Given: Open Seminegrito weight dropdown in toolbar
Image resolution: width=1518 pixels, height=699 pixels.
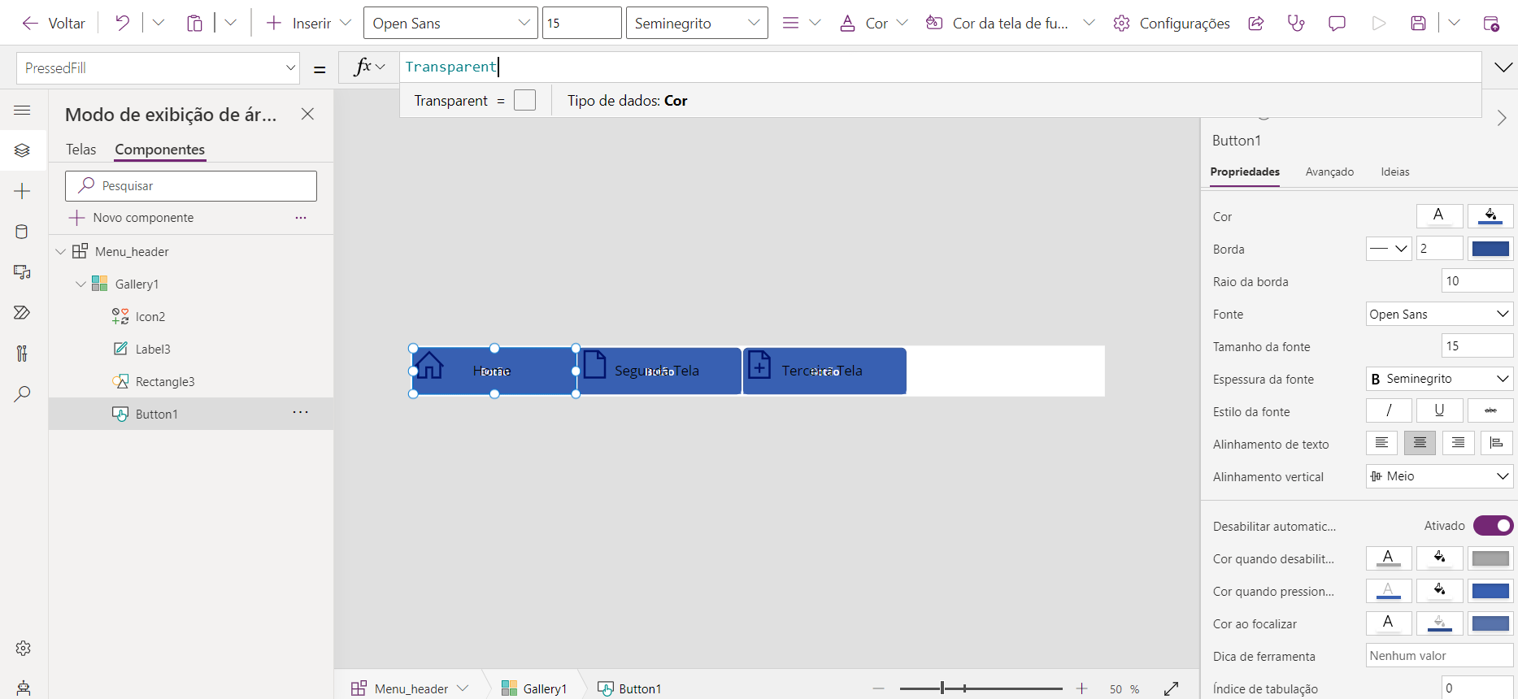Looking at the screenshot, I should pos(697,23).
